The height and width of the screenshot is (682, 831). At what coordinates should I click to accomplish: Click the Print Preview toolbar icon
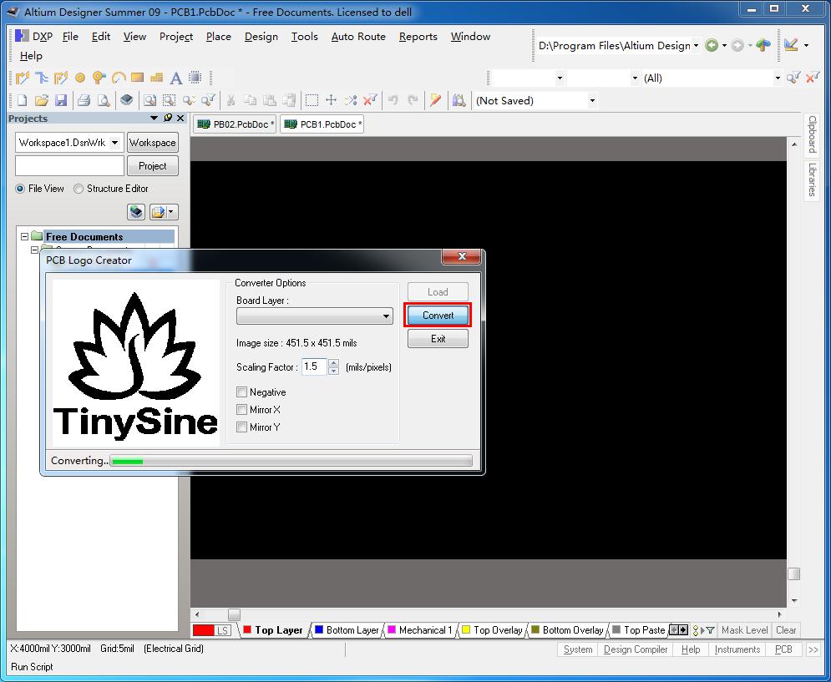pos(103,99)
